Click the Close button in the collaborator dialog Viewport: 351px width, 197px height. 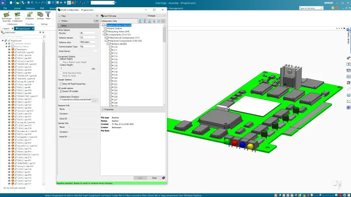pyautogui.click(x=154, y=178)
